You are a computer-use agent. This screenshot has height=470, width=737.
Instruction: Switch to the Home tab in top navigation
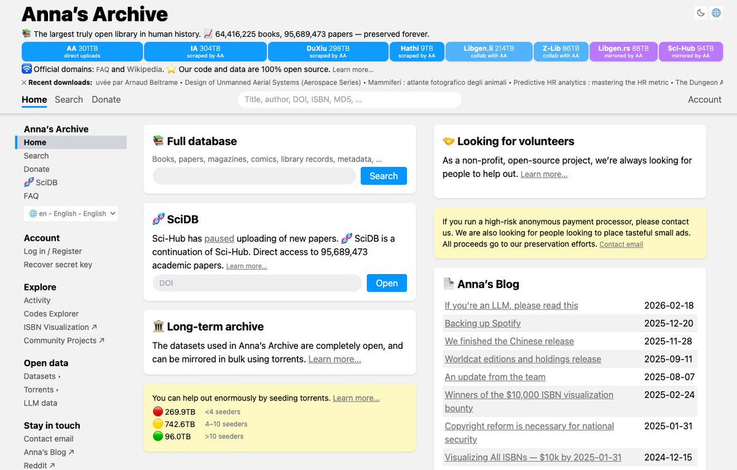tap(34, 100)
